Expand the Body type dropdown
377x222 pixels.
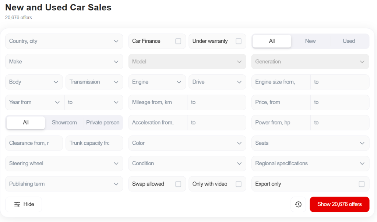coord(34,82)
